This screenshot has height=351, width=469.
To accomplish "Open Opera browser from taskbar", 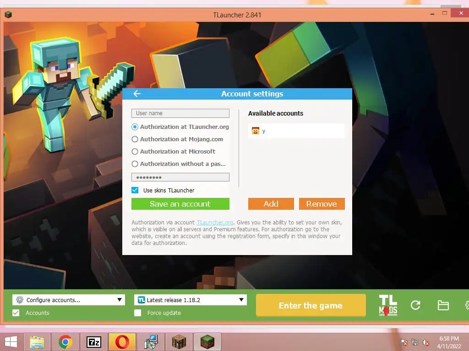I will pyautogui.click(x=122, y=342).
